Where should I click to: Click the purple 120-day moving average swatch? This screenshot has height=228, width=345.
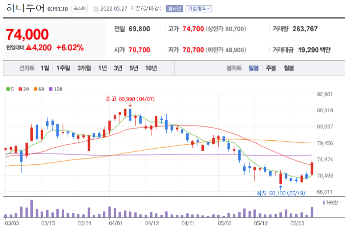tap(50, 89)
